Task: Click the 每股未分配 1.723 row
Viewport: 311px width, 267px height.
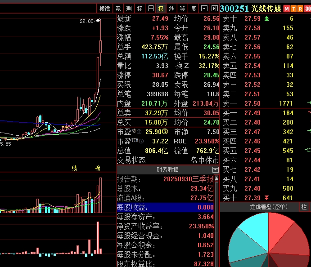Action: [165, 254]
